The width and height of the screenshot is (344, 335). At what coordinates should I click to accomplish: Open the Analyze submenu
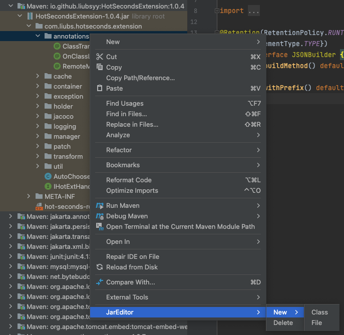click(178, 135)
